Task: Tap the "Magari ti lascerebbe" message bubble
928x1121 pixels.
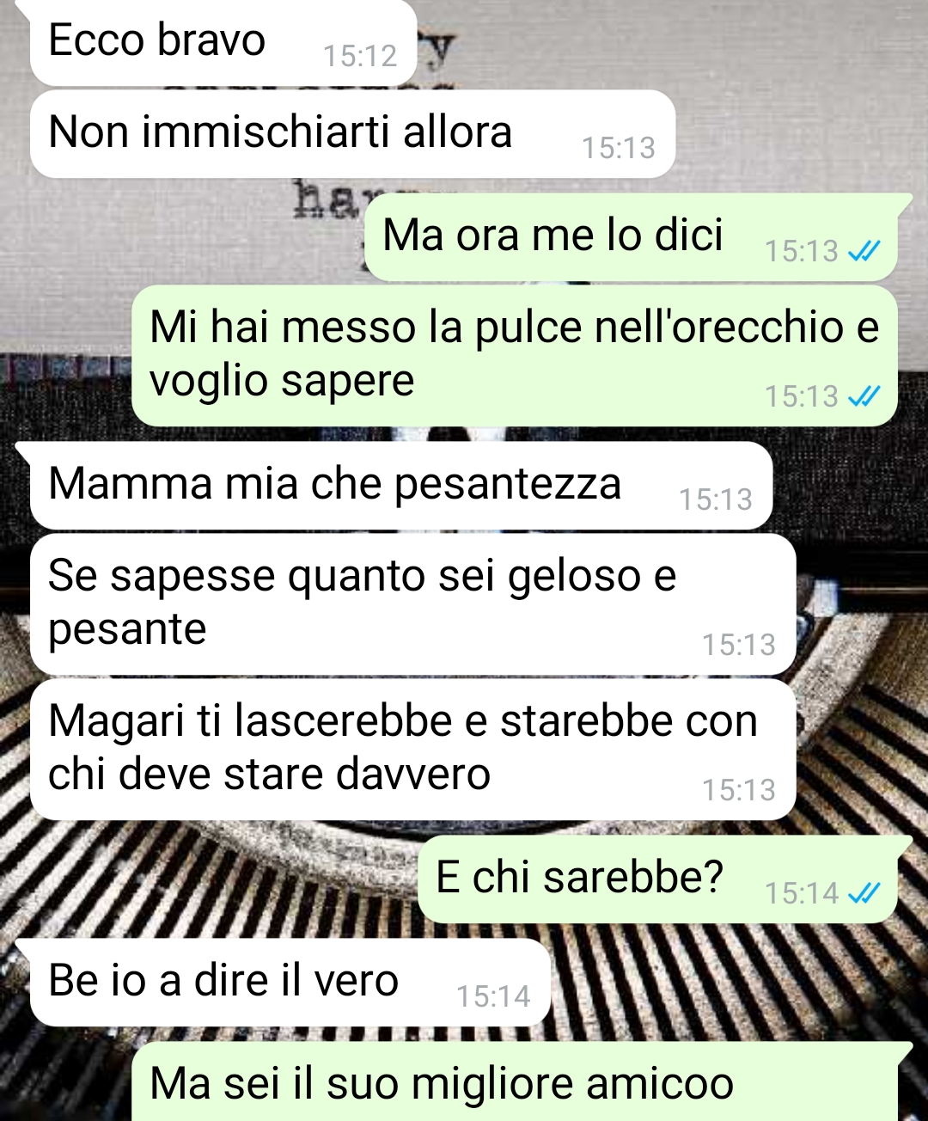Action: coord(413,750)
